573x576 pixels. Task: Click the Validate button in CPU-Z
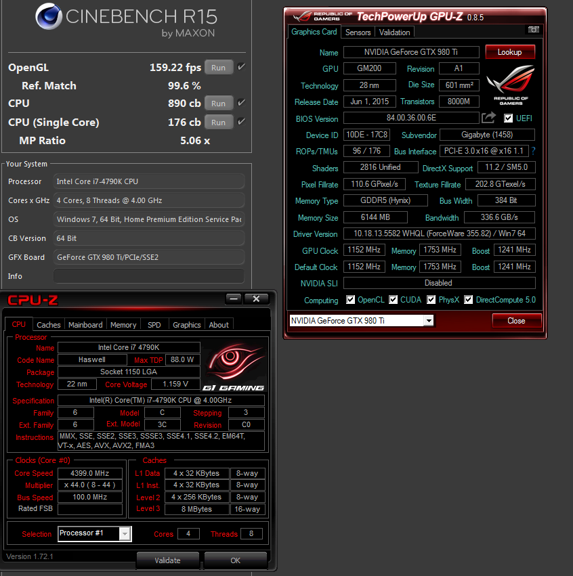coord(167,560)
